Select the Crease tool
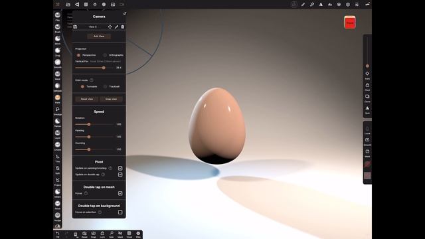Viewport: 425px width, 239px height. point(58,146)
